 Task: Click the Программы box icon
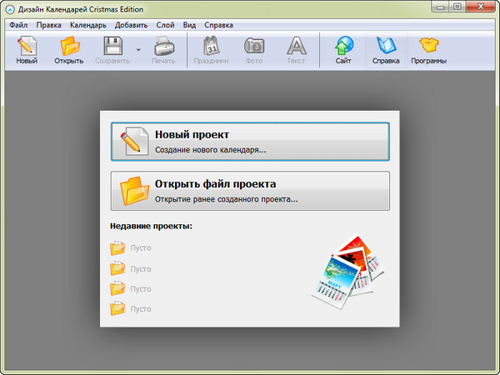pyautogui.click(x=428, y=47)
